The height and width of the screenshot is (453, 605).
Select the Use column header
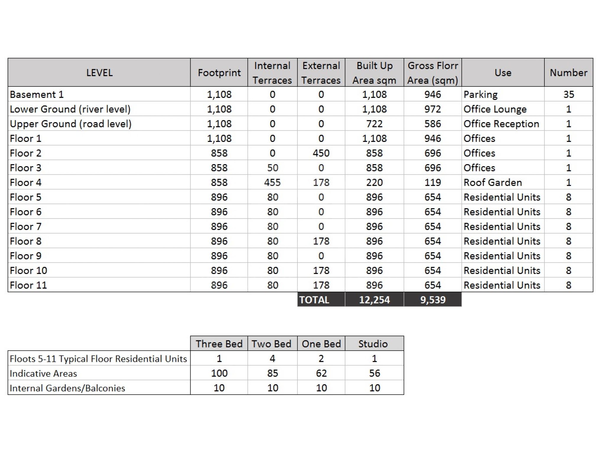coord(503,73)
